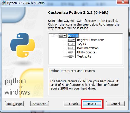Select the Python tree item
Viewport: 130px width, 113px height.
pyautogui.click(x=73, y=36)
